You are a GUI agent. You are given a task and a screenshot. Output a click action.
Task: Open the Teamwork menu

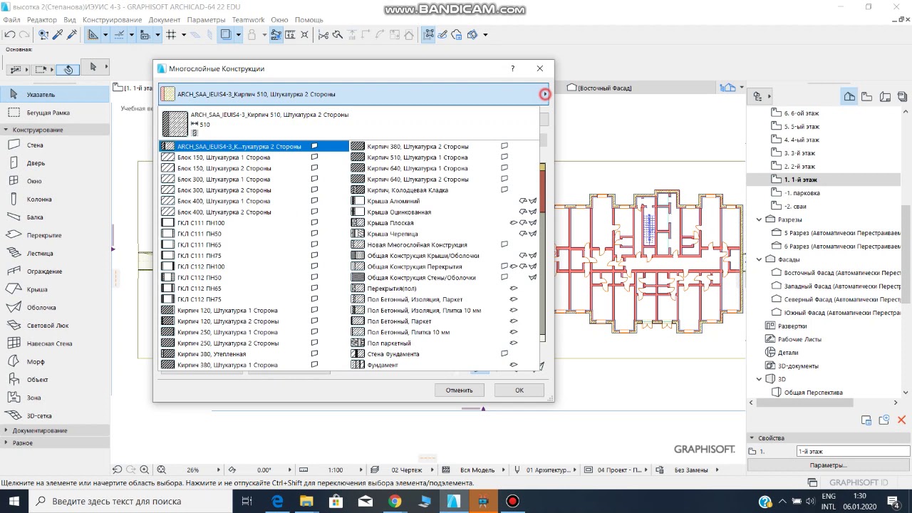248,20
